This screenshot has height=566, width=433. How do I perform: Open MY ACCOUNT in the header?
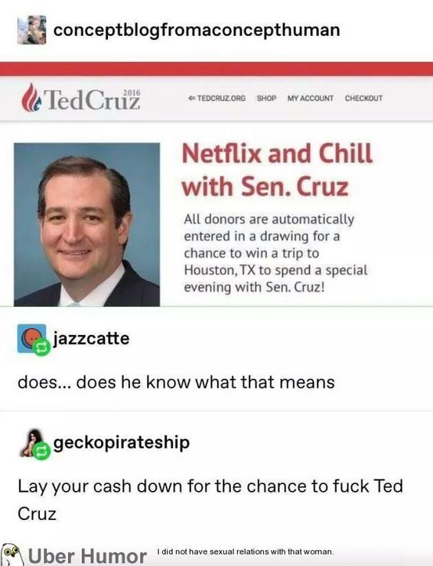(310, 98)
